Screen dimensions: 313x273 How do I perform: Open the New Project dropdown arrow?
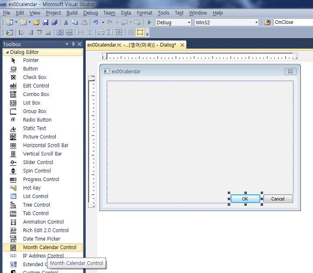pyautogui.click(x=16, y=22)
